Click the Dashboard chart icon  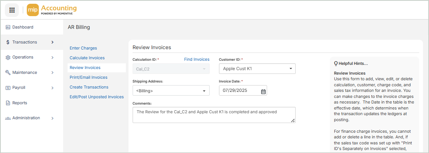8,27
